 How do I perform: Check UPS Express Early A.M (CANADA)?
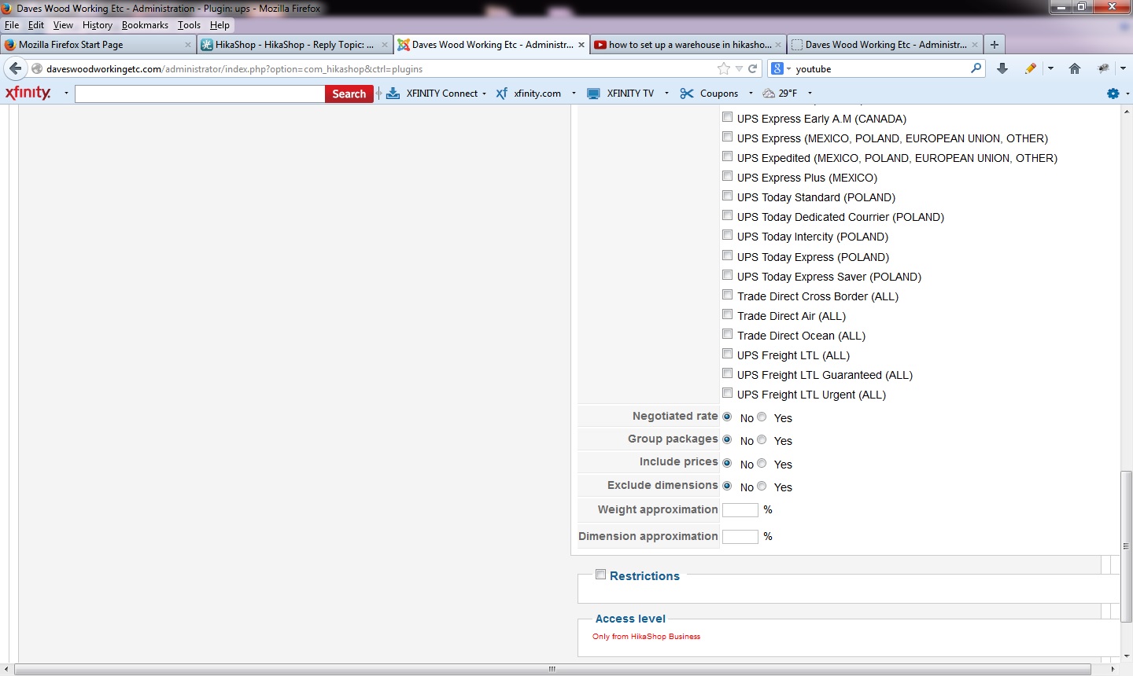pos(727,117)
